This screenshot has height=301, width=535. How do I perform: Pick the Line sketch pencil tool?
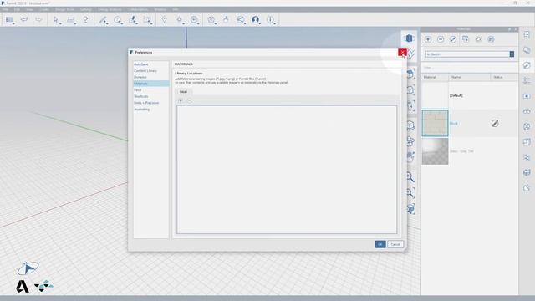tap(103, 20)
